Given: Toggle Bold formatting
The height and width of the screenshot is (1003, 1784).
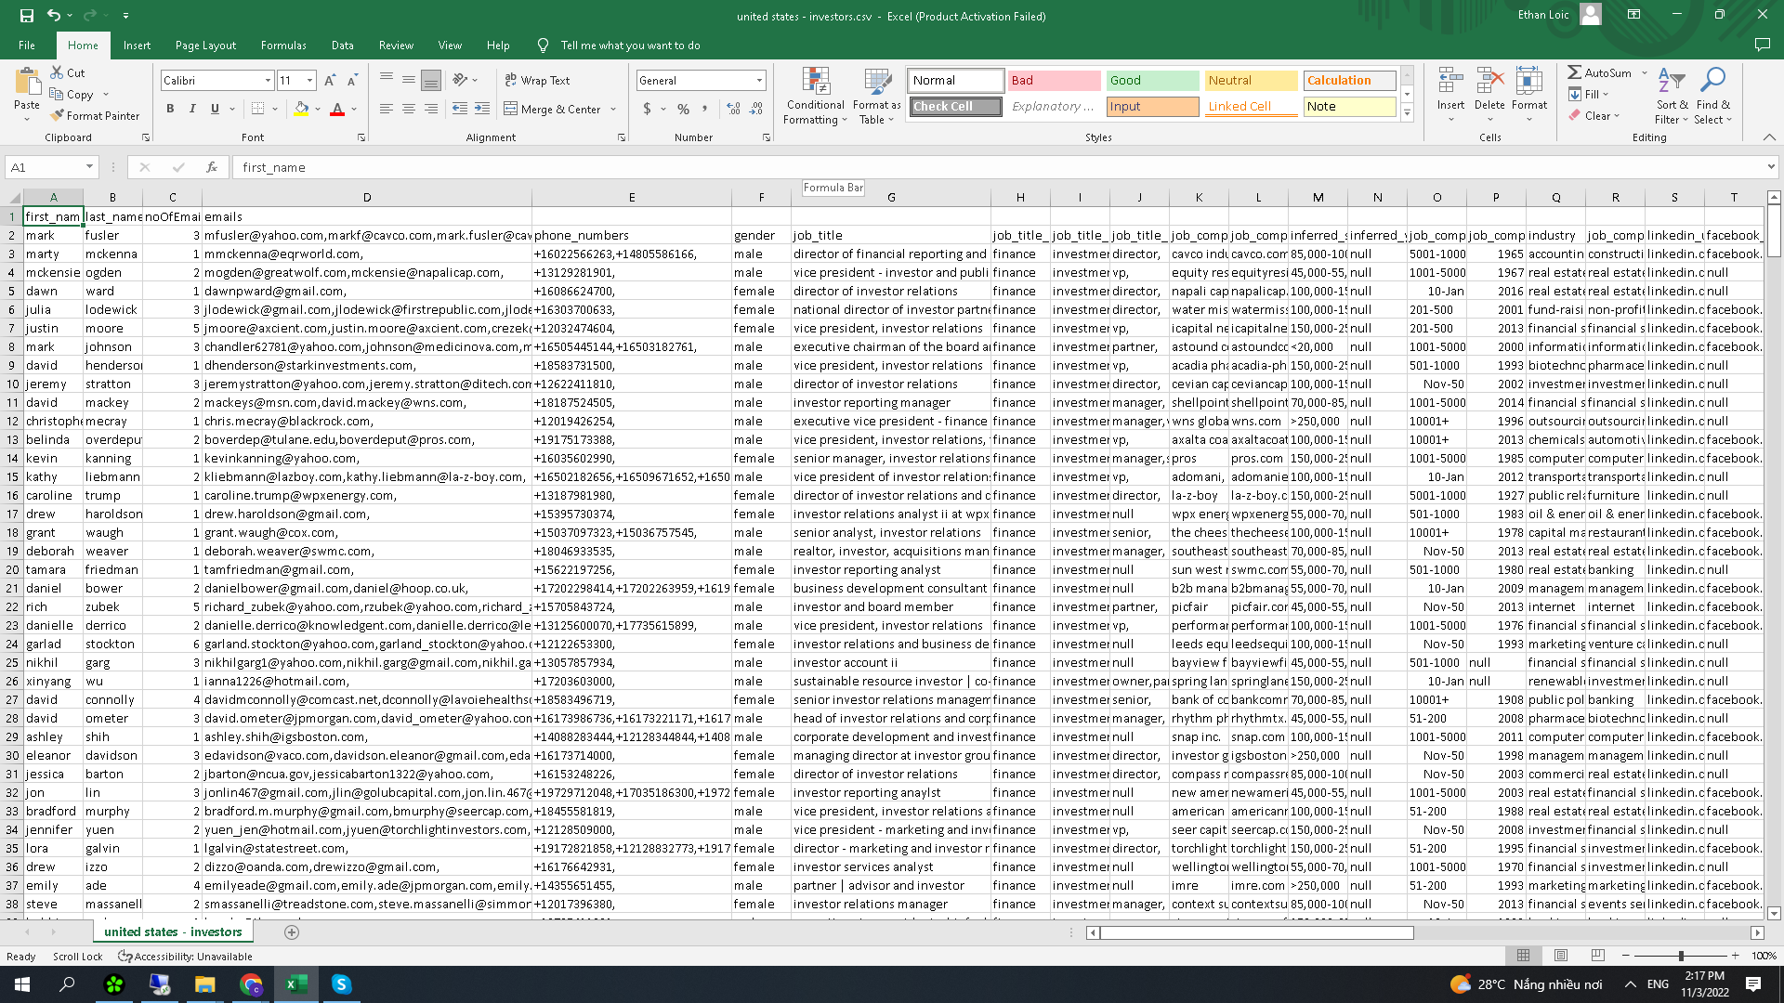Looking at the screenshot, I should [170, 109].
